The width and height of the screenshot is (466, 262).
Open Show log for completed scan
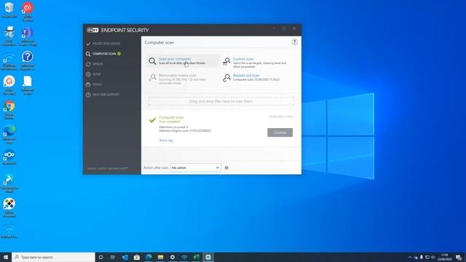pyautogui.click(x=166, y=140)
